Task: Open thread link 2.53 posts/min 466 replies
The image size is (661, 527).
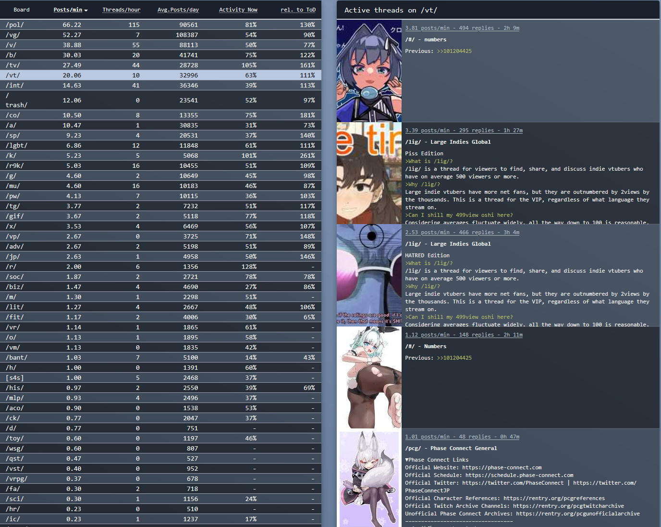Action: coord(462,232)
